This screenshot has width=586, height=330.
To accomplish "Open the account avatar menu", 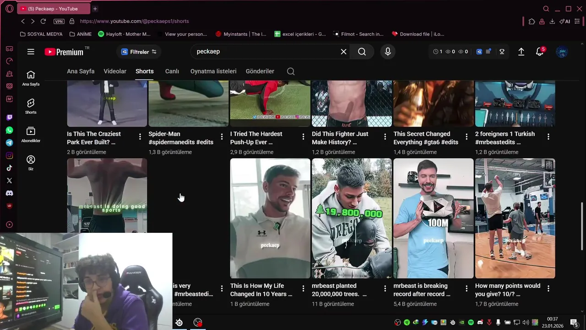I will (x=562, y=52).
